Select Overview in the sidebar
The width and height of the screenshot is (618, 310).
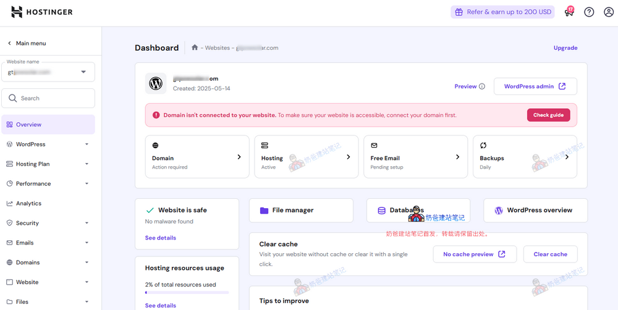pos(48,125)
